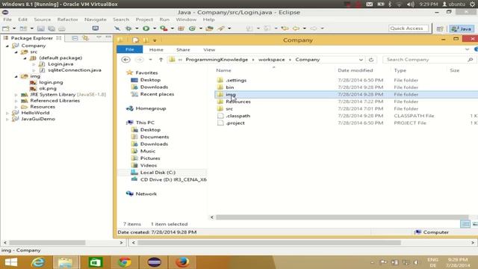The image size is (478, 269).
Task: Expand the HelloWorld project
Action: tap(7, 113)
